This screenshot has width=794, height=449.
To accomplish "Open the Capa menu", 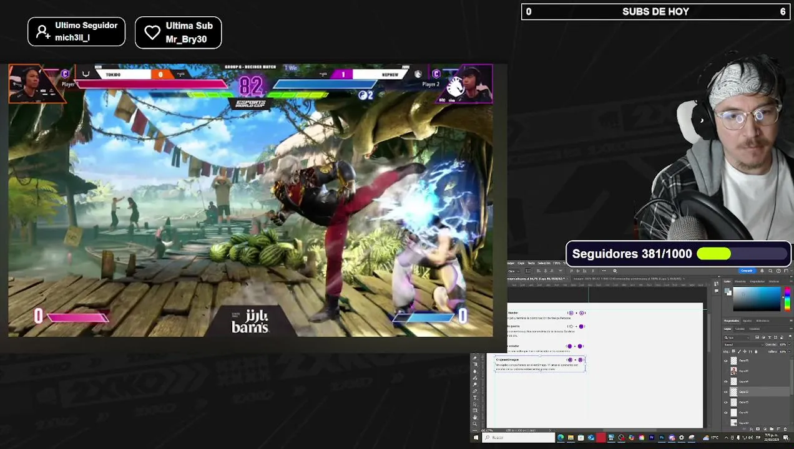I will (521, 263).
